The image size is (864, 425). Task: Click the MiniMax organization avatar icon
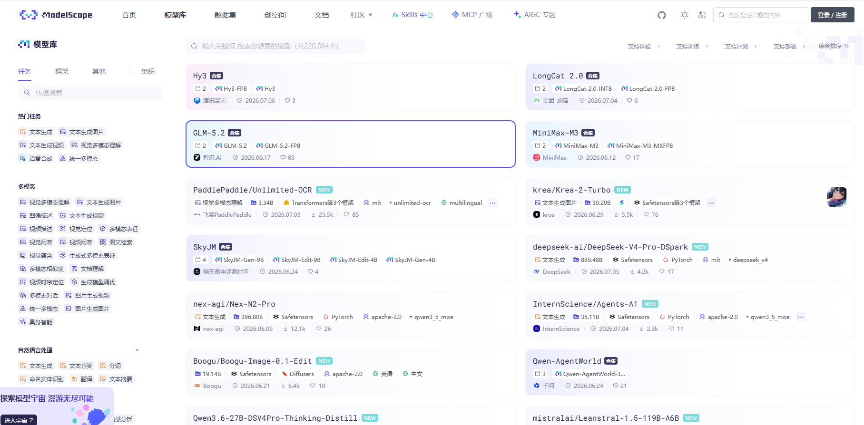[x=537, y=158]
